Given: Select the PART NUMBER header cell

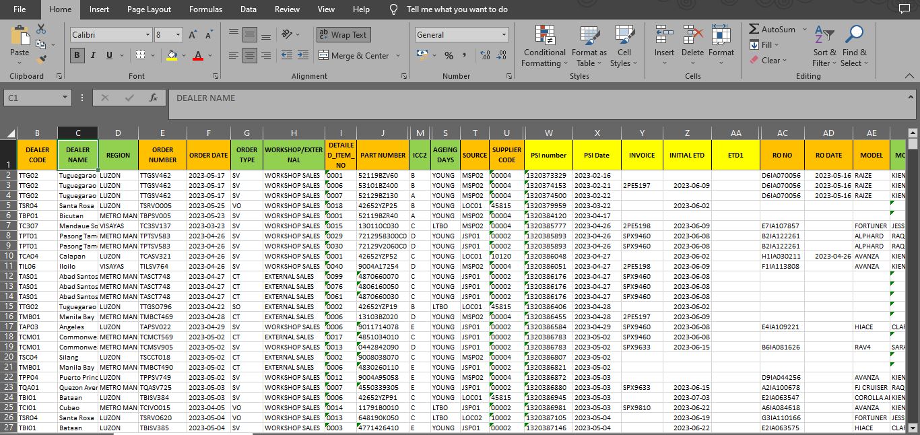Looking at the screenshot, I should point(383,155).
